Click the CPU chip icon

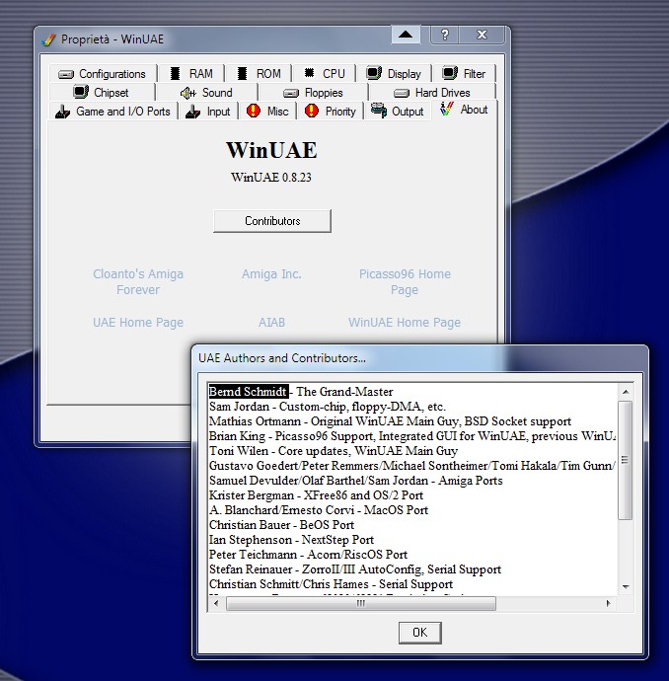309,74
